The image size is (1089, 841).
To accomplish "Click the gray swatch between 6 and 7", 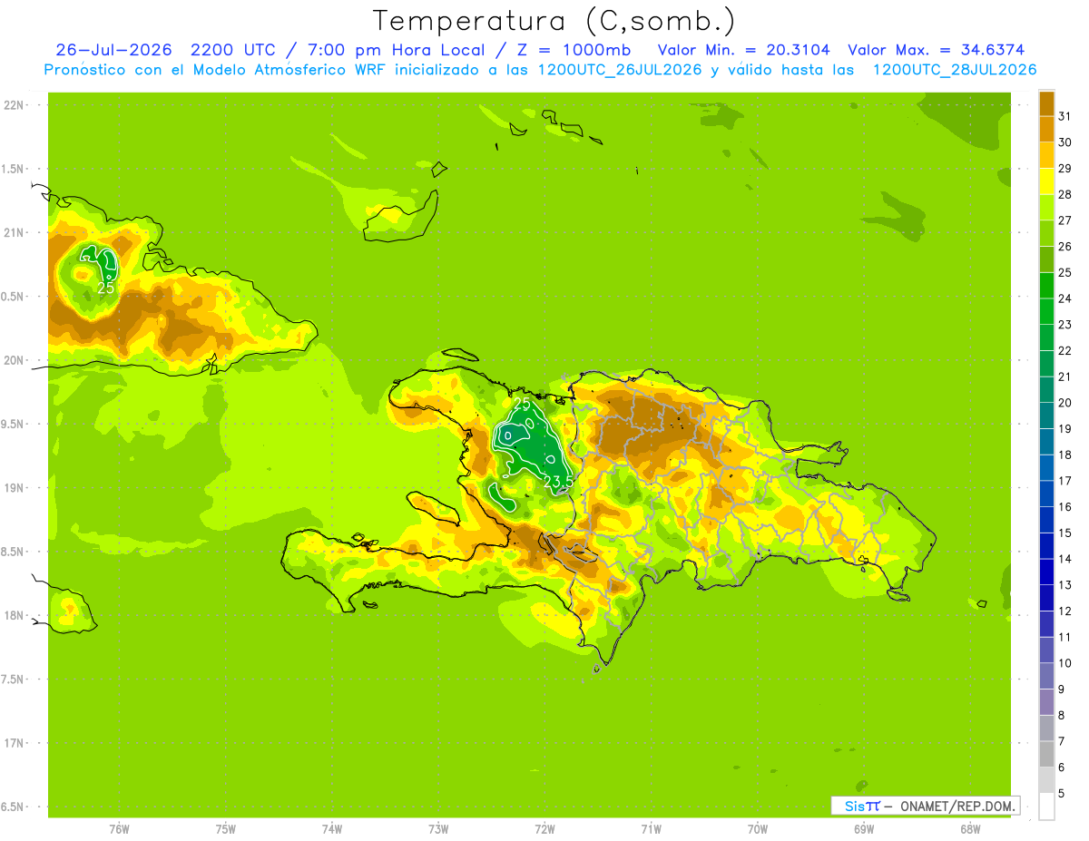I will pos(1046,754).
